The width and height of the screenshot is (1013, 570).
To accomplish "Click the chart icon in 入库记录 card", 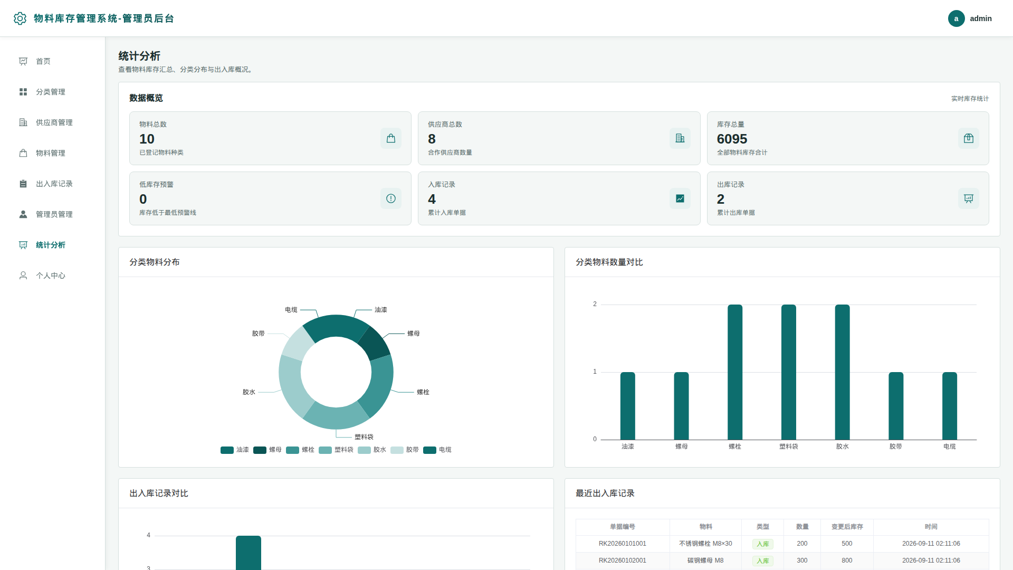I will [680, 198].
